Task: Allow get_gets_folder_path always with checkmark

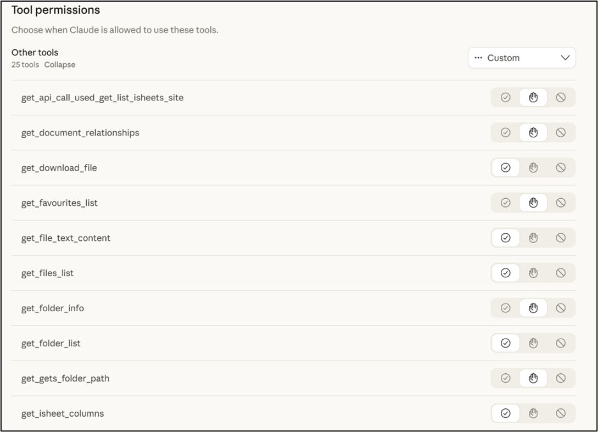Action: pos(506,379)
